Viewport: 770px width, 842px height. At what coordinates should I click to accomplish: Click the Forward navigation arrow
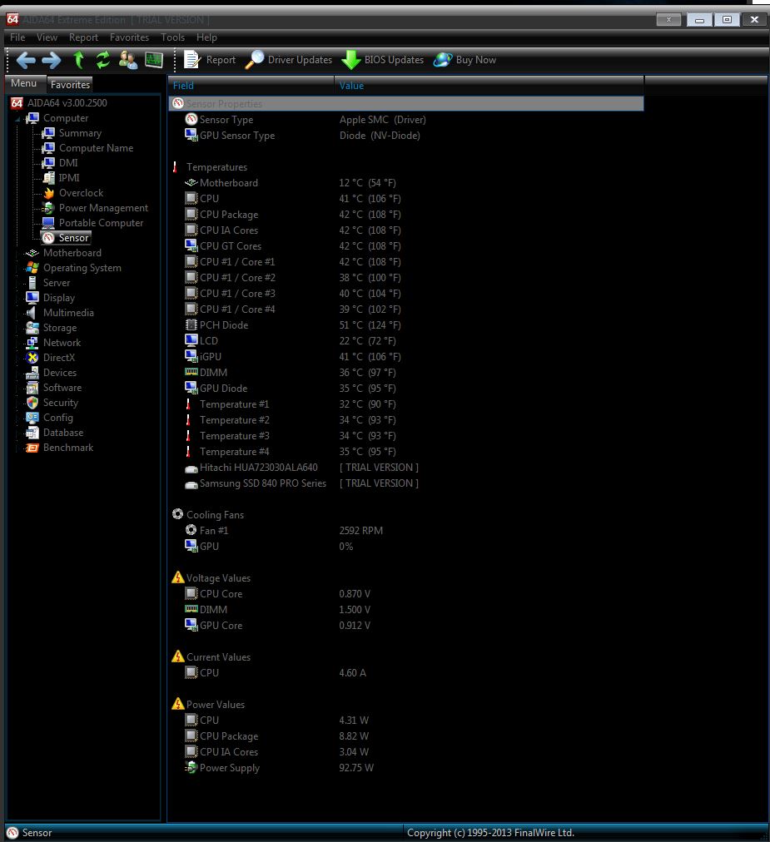[52, 60]
